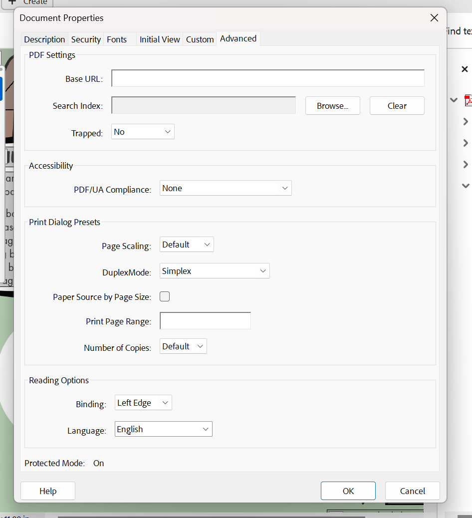Click inside the Base URL field
The image size is (472, 518).
267,78
